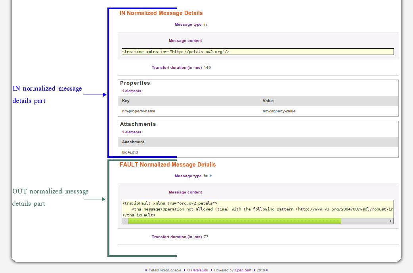Open the PetalsLink footer link
Image resolution: width=413 pixels, height=273 pixels.
[199, 270]
